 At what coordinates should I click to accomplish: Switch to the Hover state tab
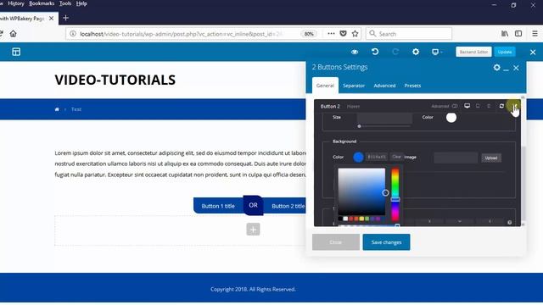coord(353,107)
